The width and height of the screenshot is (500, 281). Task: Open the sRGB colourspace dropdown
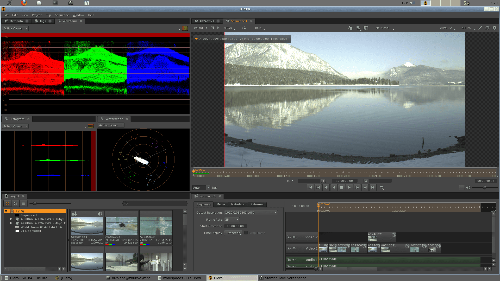[230, 28]
